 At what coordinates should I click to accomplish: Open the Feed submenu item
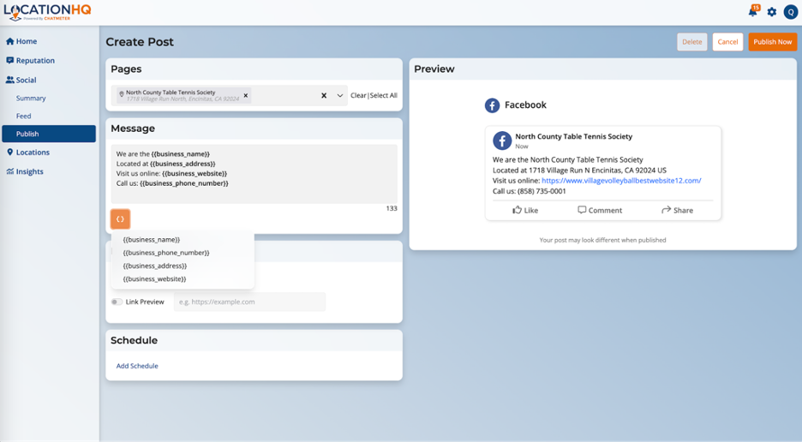[x=23, y=116]
